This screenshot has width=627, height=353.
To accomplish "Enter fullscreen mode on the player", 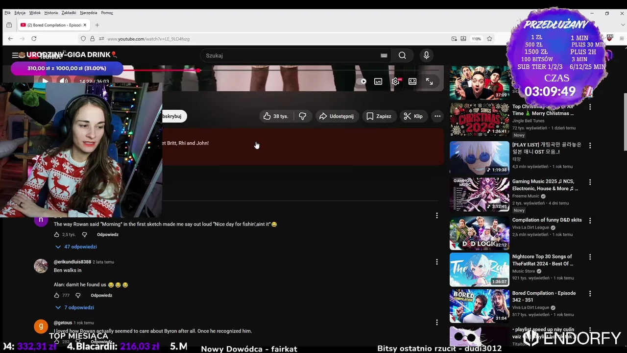I will tap(429, 81).
